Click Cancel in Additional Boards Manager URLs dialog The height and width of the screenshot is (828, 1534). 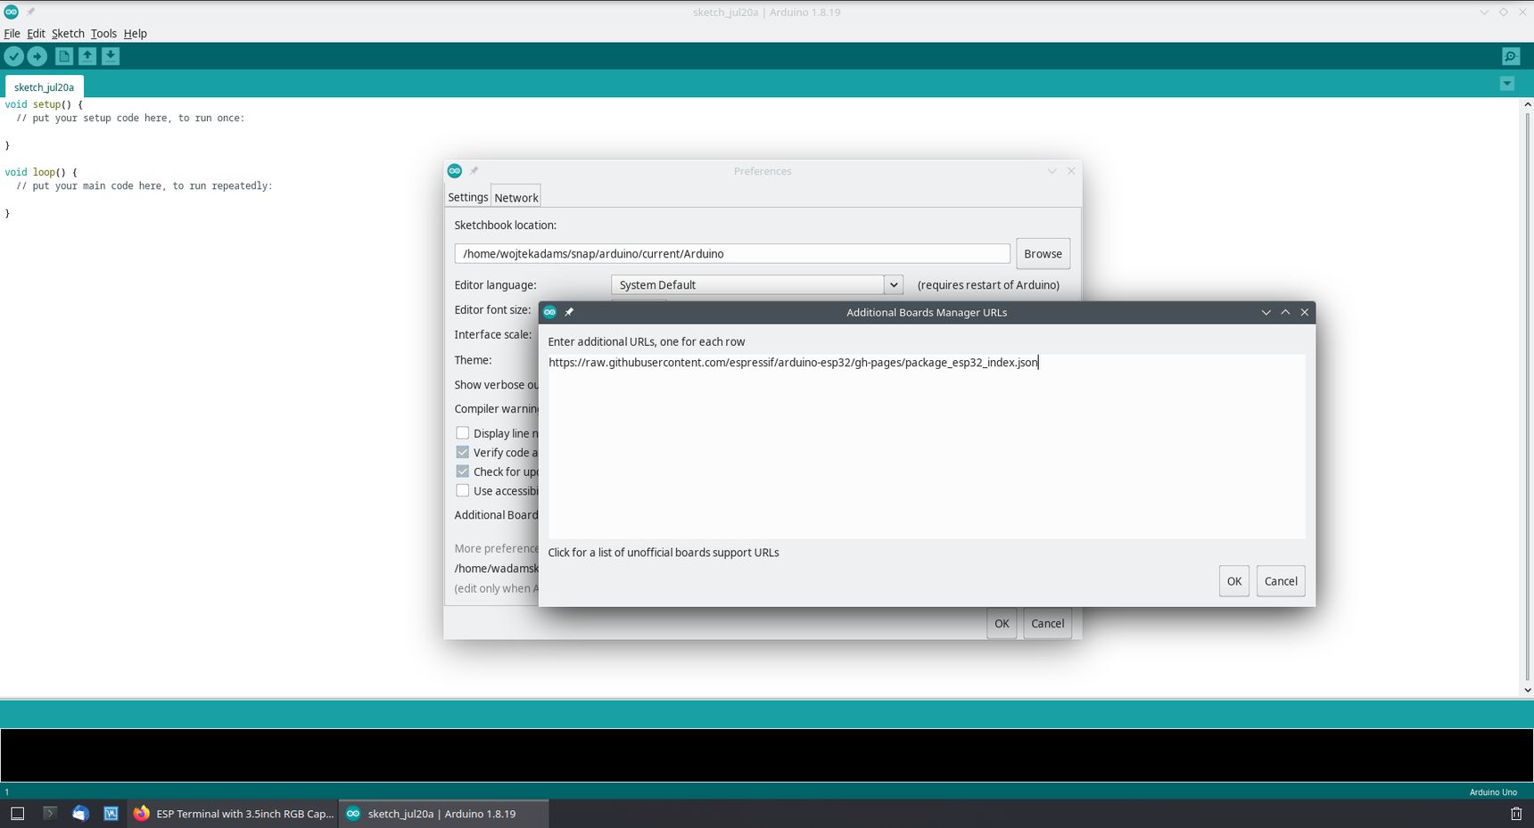tap(1281, 581)
